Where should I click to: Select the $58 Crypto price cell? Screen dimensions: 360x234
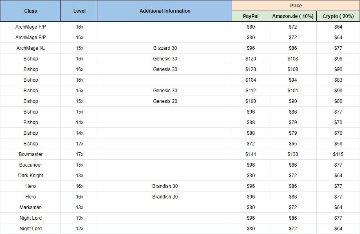(x=338, y=144)
